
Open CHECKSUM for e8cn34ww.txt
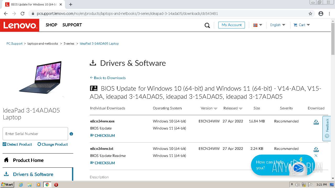(102, 163)
